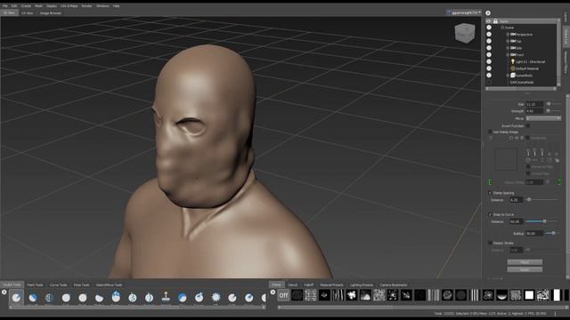The width and height of the screenshot is (570, 320).
Task: Click the lock column header icon
Action: coord(495,21)
